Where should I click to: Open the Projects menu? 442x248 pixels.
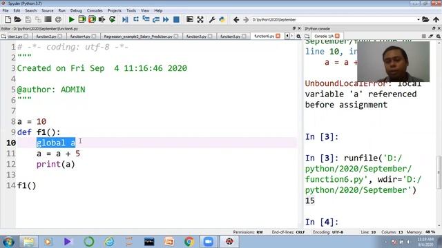click(114, 10)
